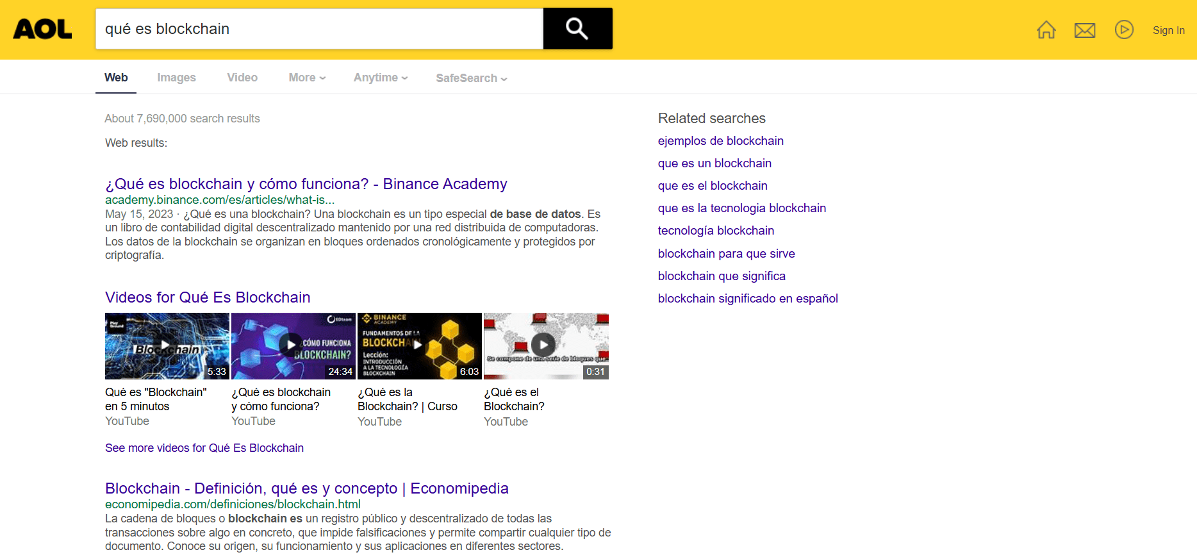Select 'que es la tecnologia blockchain'

742,208
